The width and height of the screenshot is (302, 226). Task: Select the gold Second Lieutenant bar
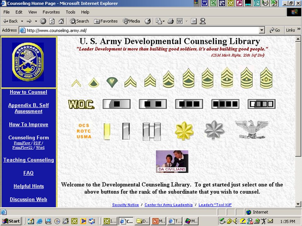click(107, 132)
